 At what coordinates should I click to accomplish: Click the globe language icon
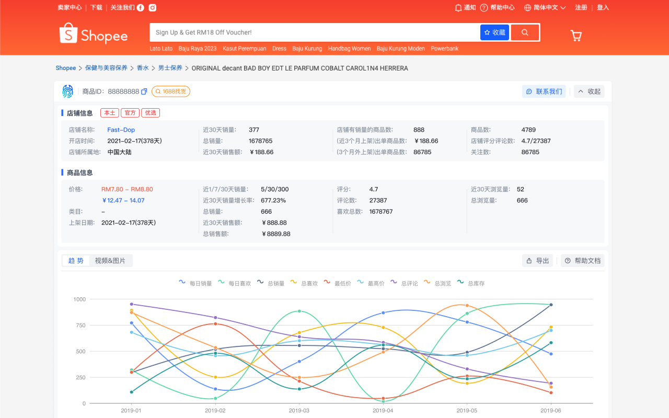[x=527, y=8]
